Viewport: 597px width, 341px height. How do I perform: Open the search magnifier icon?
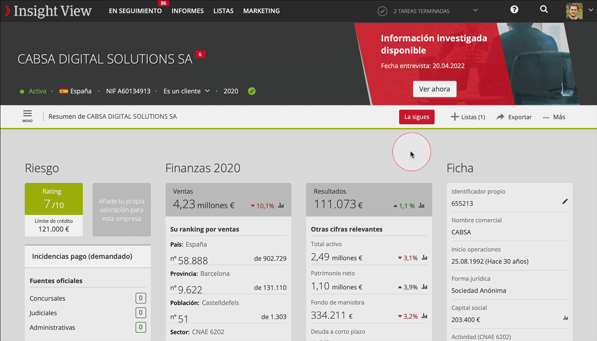[544, 10]
